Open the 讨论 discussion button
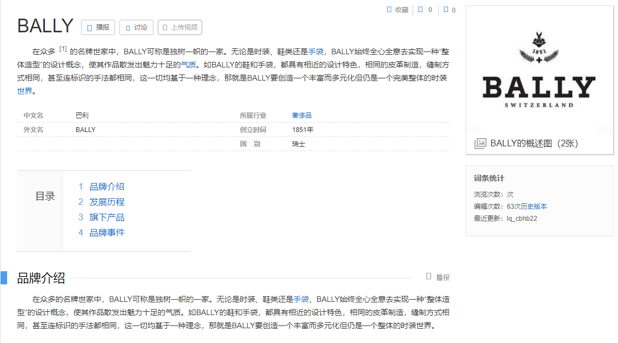The height and width of the screenshot is (343, 618). (x=136, y=27)
